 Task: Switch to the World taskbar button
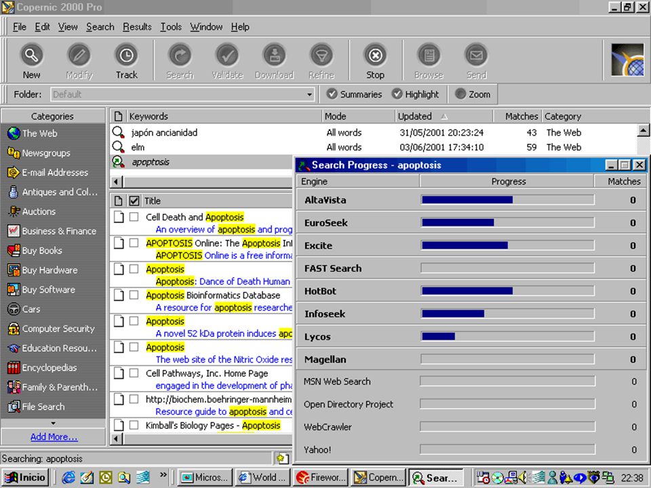tap(263, 478)
